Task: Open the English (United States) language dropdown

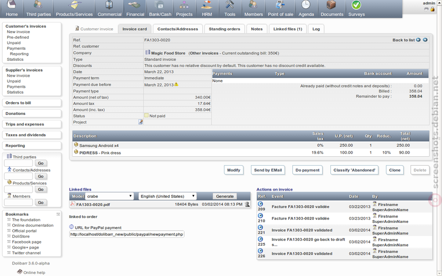Action: tap(168, 197)
